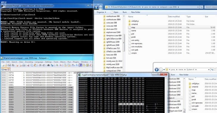Click Close All icon in Notepad++ toolbar

tap(20, 65)
